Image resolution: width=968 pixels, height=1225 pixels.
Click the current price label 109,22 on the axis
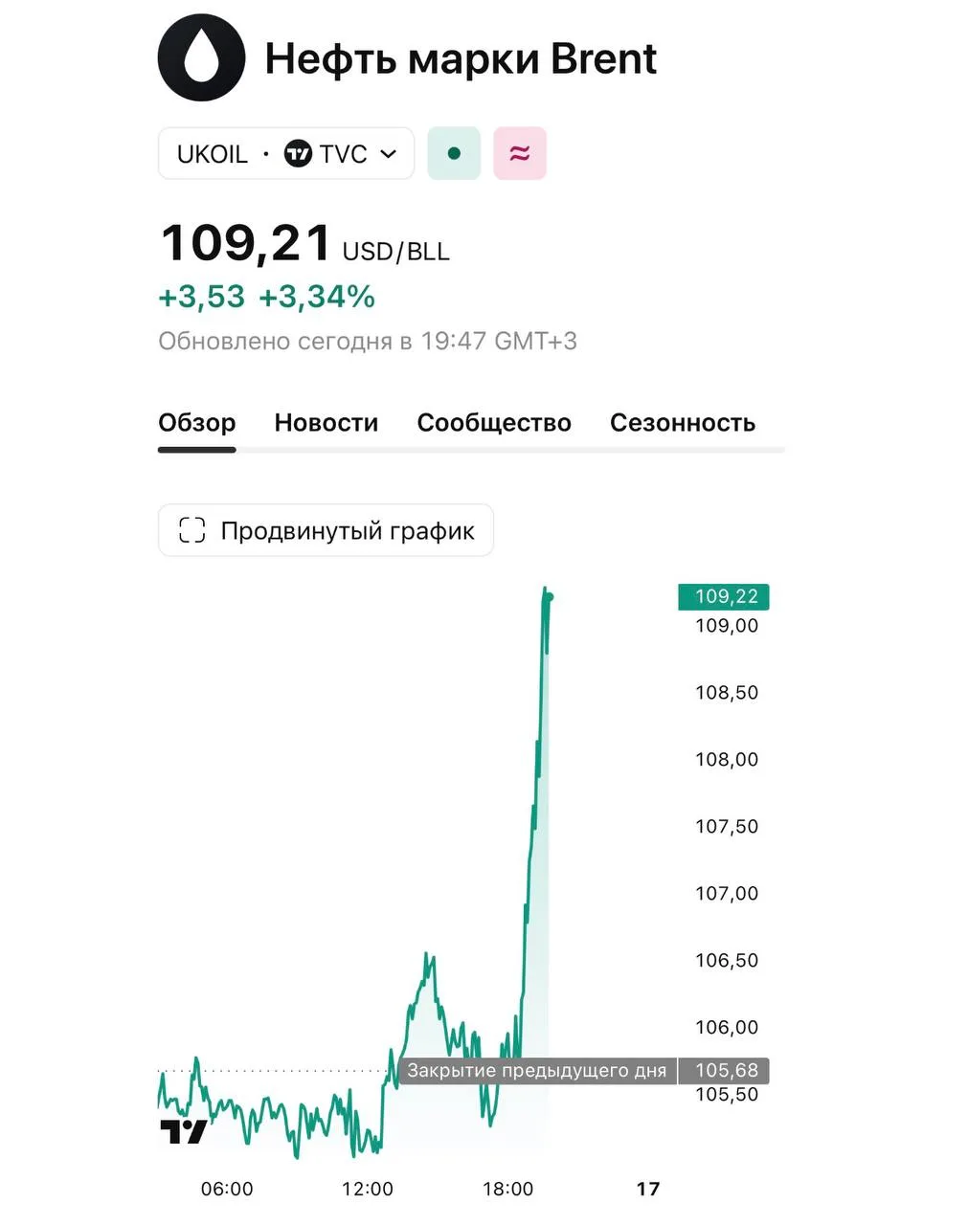(724, 596)
